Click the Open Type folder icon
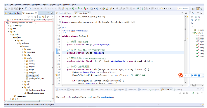The height and width of the screenshot is (108, 207). click(104, 8)
